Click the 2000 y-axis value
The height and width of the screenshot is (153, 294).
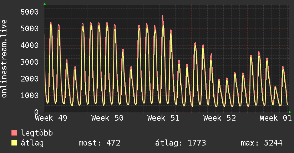(30, 79)
